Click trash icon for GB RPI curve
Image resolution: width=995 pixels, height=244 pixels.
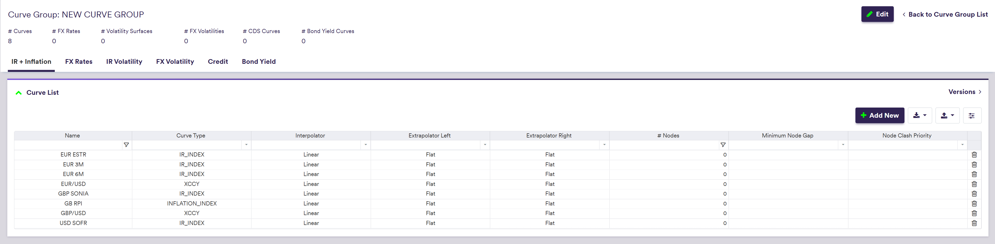[974, 204]
